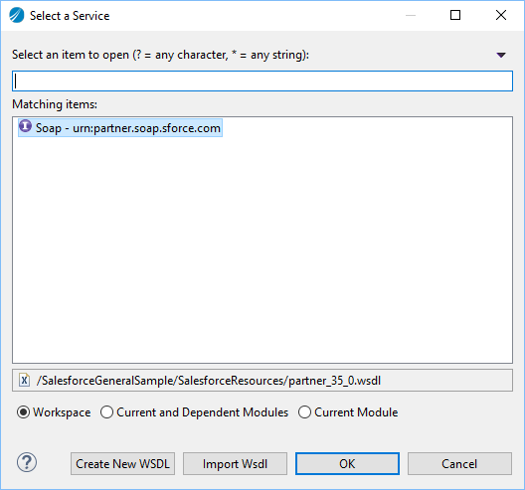The height and width of the screenshot is (490, 525).
Task: Maximize the Select a Service window
Action: [455, 15]
